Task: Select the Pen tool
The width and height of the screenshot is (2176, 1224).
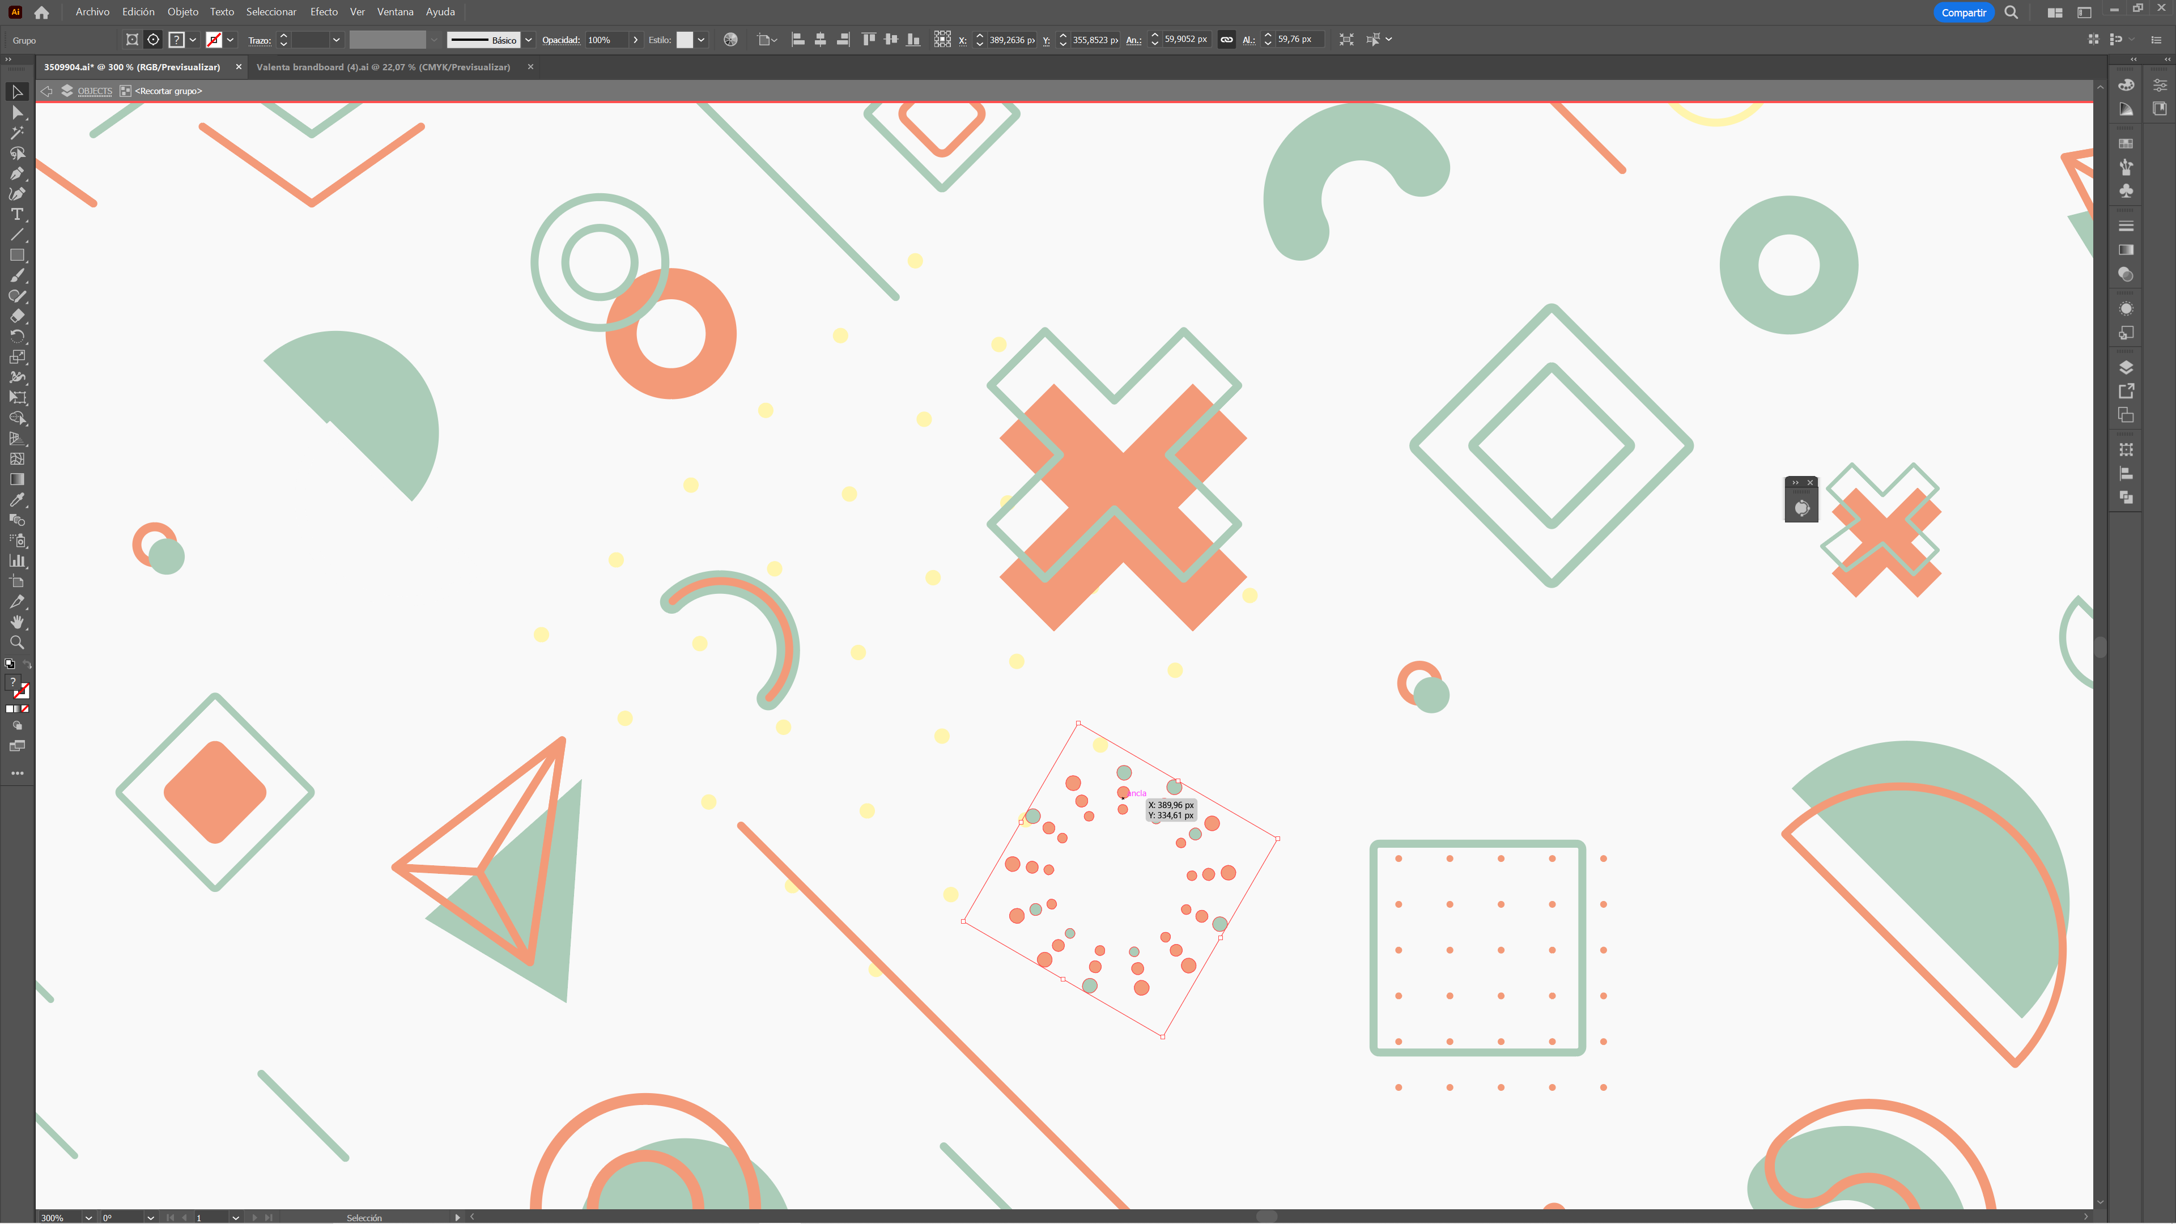Action: [17, 173]
